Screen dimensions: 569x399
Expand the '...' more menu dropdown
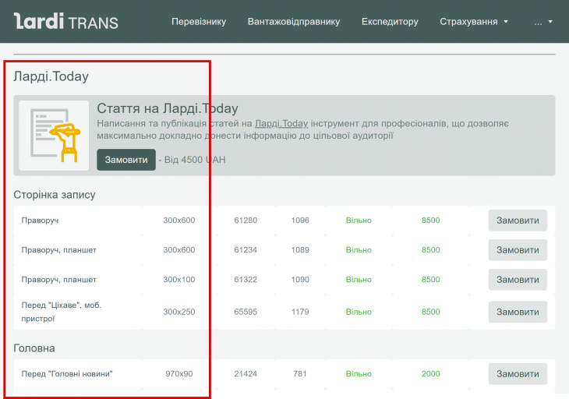pyautogui.click(x=542, y=21)
